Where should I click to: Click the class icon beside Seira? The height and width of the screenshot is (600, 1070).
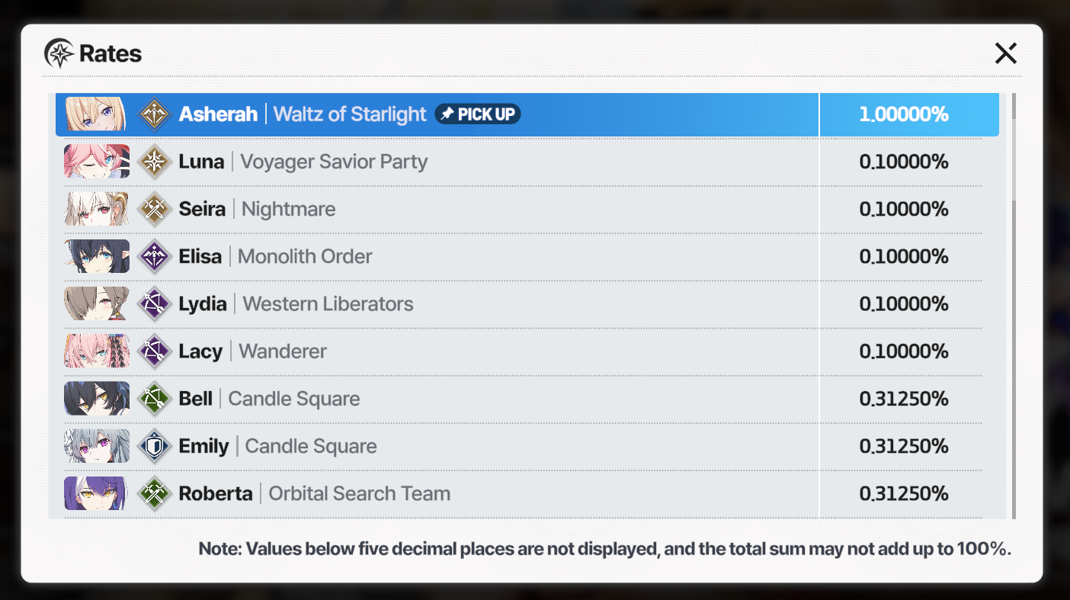click(155, 209)
